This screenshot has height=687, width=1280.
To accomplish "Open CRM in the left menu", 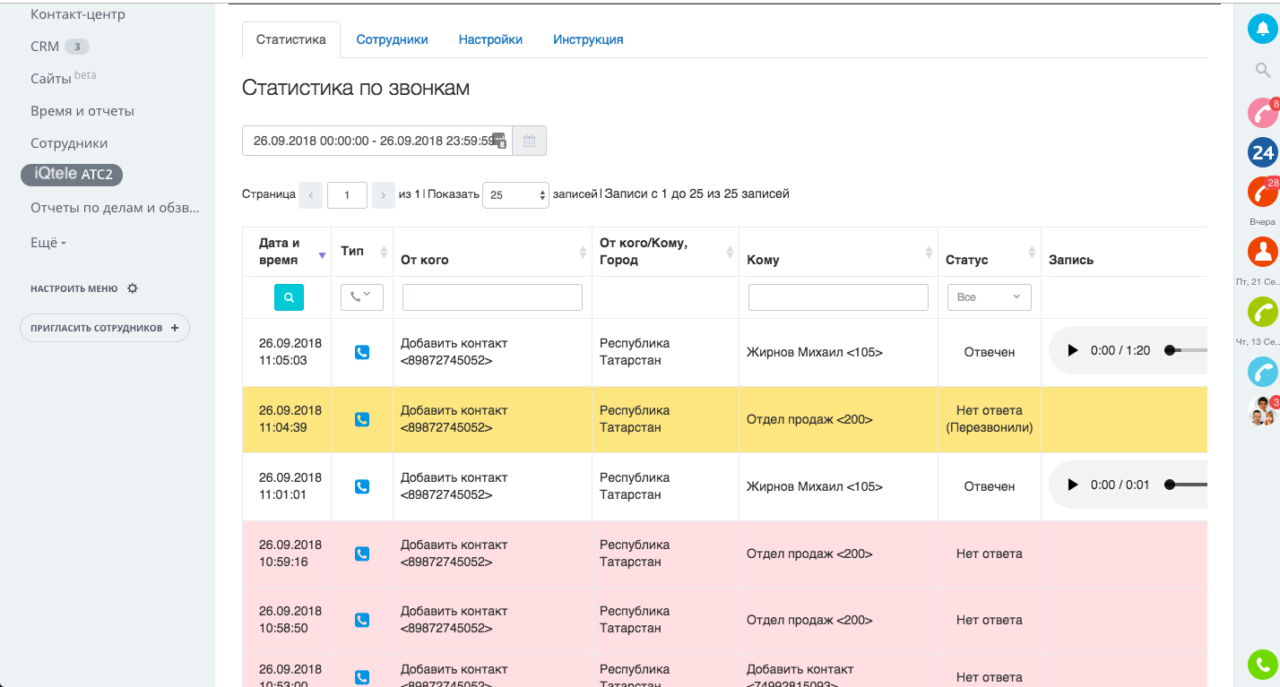I will [x=45, y=47].
